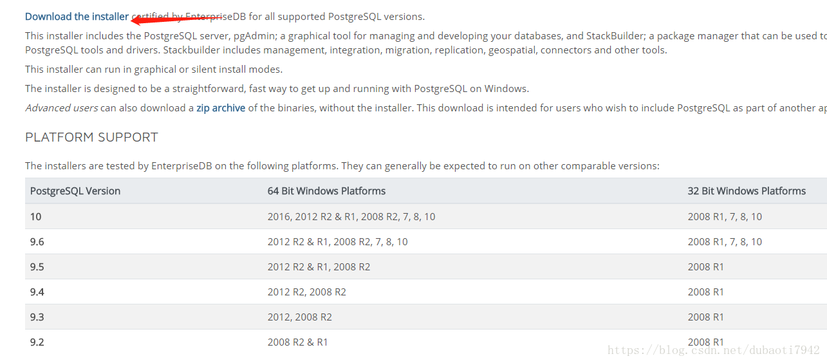Image resolution: width=827 pixels, height=363 pixels.
Task: Click the zip archive link
Action: pos(221,108)
